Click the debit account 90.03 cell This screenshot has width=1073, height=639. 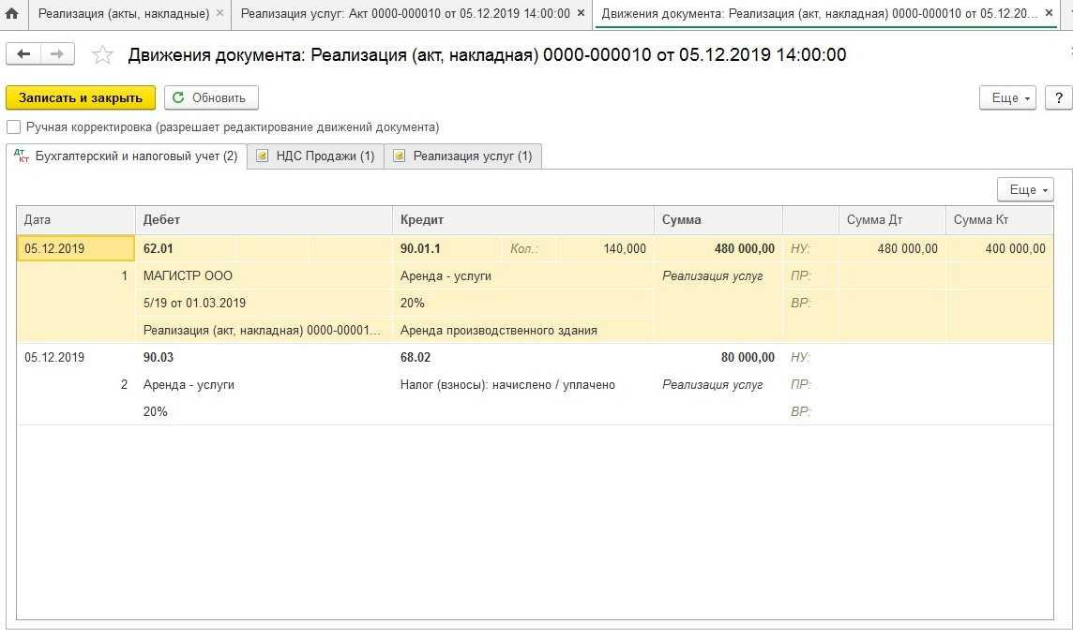159,357
